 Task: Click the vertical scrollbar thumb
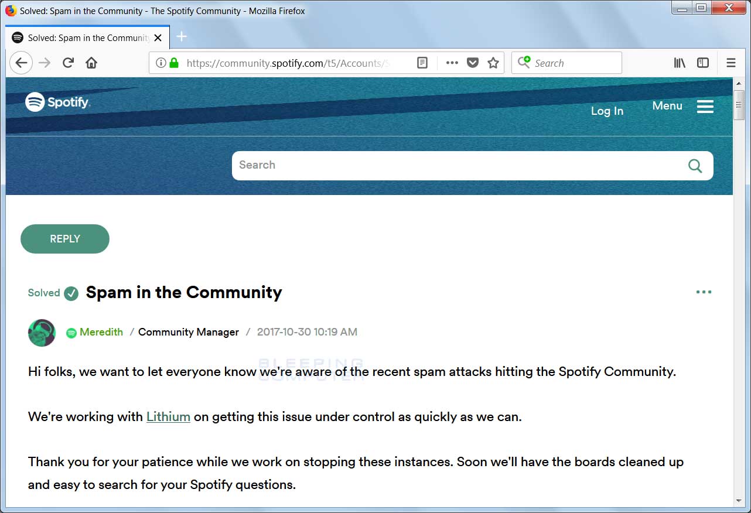[x=739, y=105]
